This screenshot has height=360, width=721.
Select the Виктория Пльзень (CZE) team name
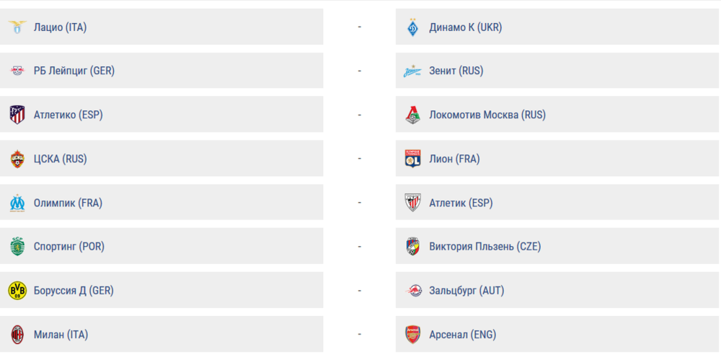coord(485,247)
